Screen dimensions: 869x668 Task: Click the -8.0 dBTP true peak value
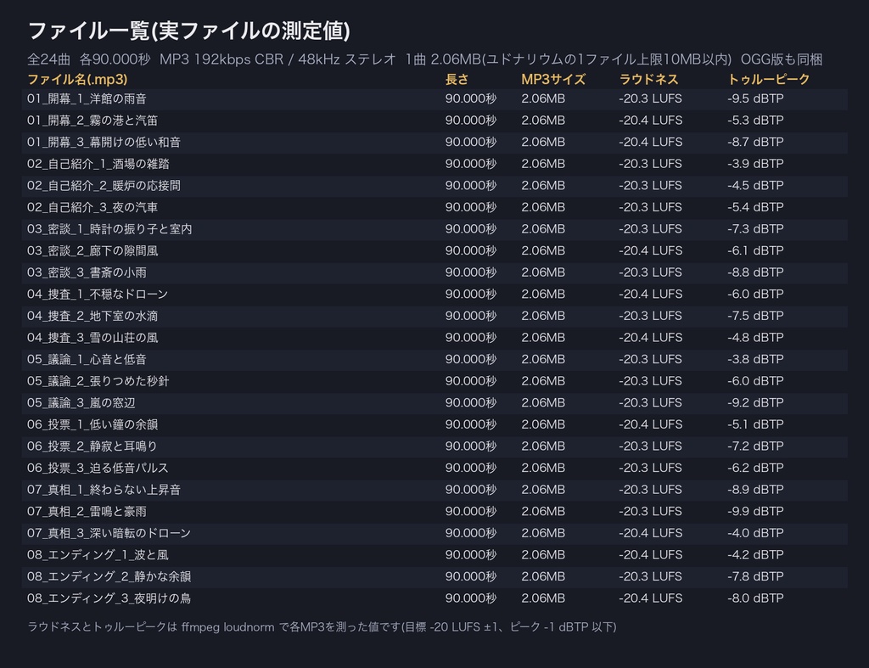[x=755, y=598]
